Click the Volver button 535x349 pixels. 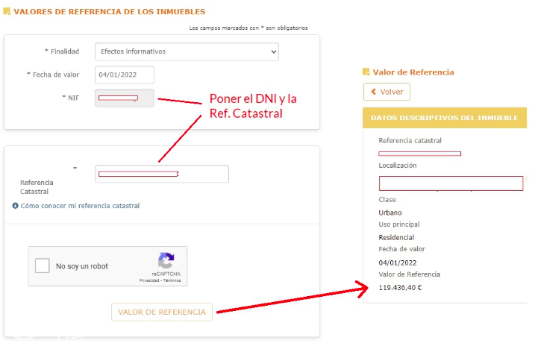pyautogui.click(x=387, y=92)
